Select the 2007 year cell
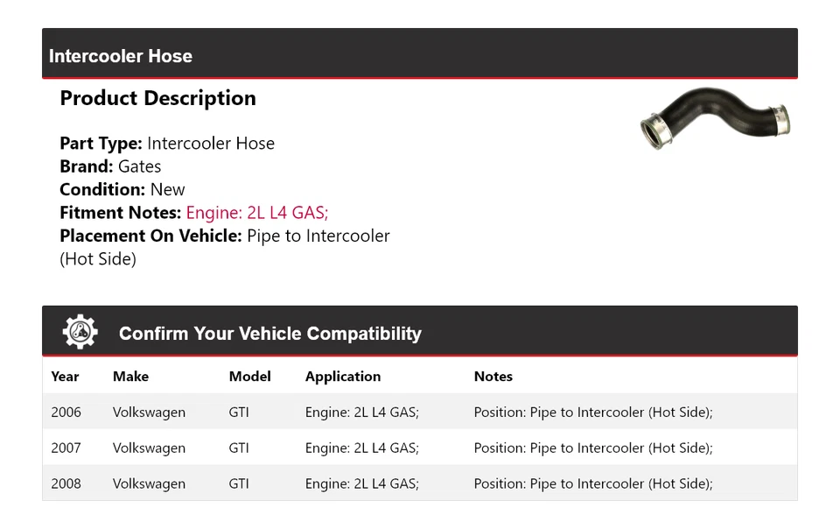840x529 pixels. [66, 448]
